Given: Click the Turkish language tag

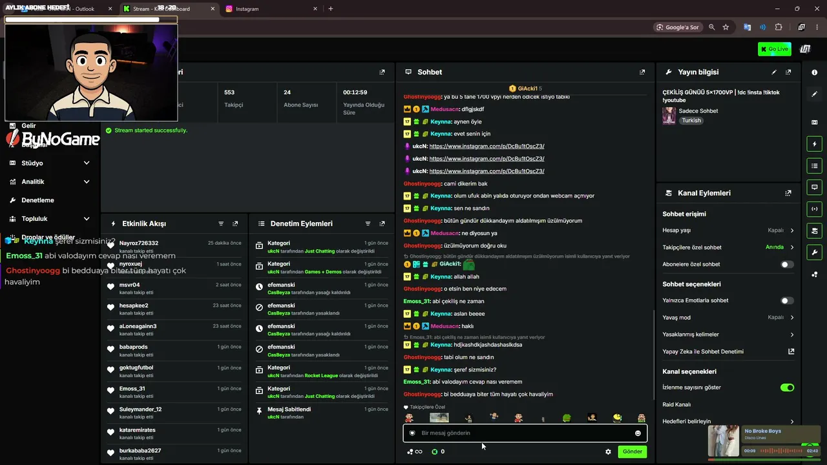Looking at the screenshot, I should [x=691, y=121].
